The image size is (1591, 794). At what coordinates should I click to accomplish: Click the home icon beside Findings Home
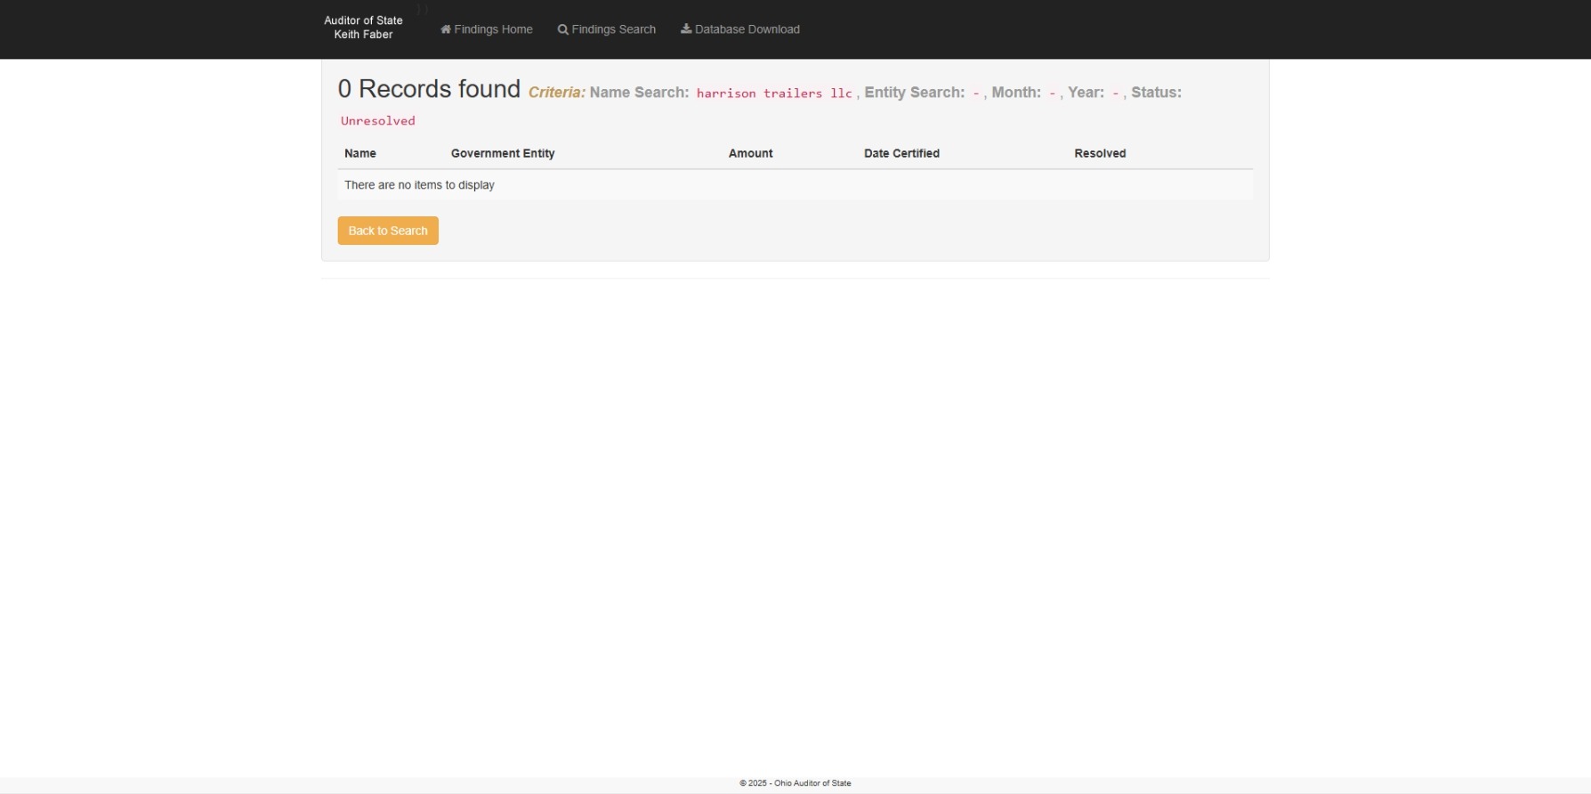[446, 29]
